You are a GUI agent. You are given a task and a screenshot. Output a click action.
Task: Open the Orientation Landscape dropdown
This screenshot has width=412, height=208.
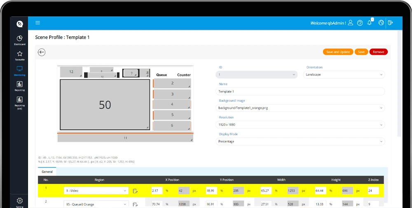coord(344,75)
